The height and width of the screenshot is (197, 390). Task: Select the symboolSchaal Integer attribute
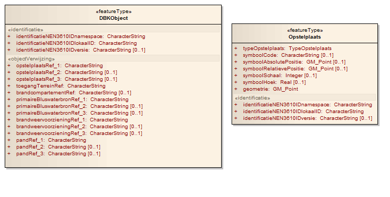coord(280,76)
